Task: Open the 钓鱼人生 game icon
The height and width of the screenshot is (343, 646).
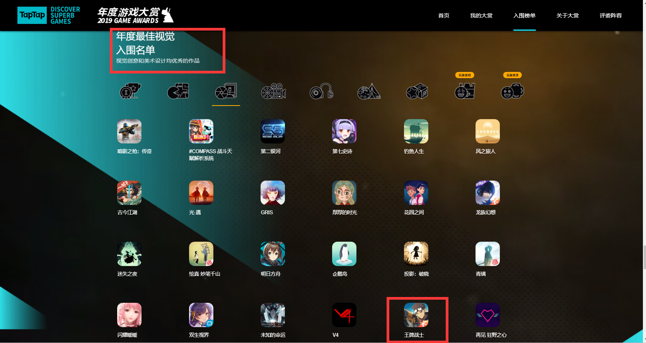Action: 416,131
